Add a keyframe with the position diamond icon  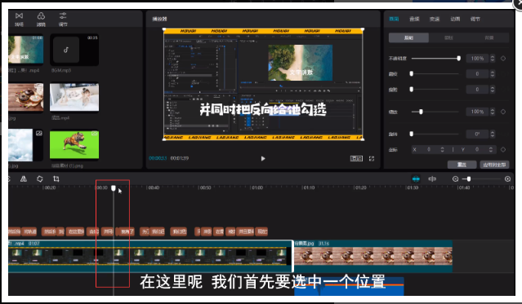[503, 149]
